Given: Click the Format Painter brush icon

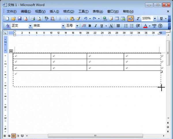Looking at the screenshot, I should pyautogui.click(x=78, y=19).
